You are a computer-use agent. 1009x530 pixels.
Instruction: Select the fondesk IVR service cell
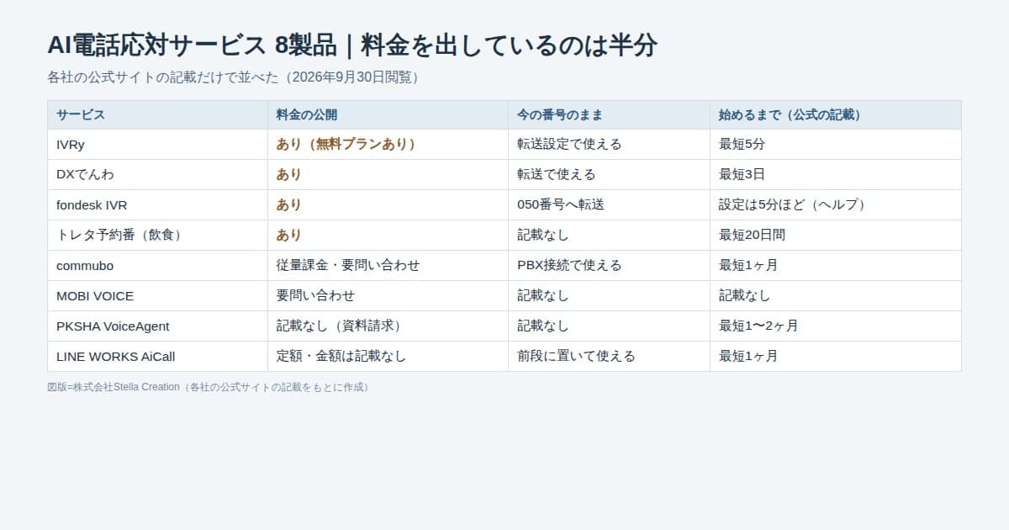[x=157, y=204]
